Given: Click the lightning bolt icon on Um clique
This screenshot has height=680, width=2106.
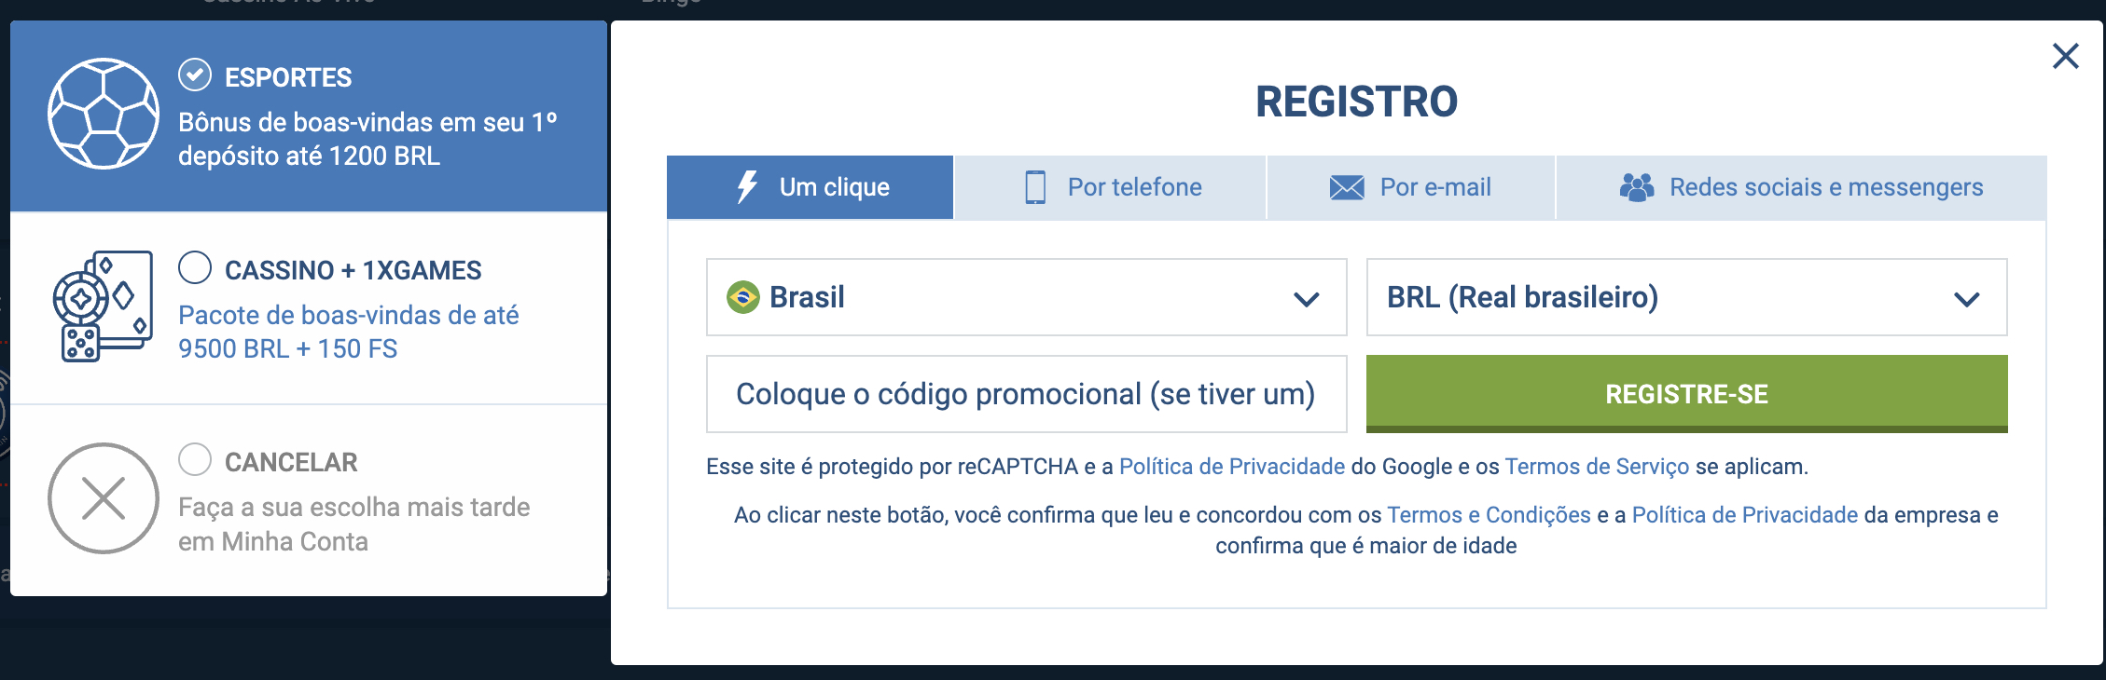Looking at the screenshot, I should pos(747,186).
